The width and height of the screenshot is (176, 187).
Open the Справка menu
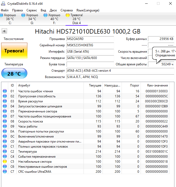coord(67,10)
